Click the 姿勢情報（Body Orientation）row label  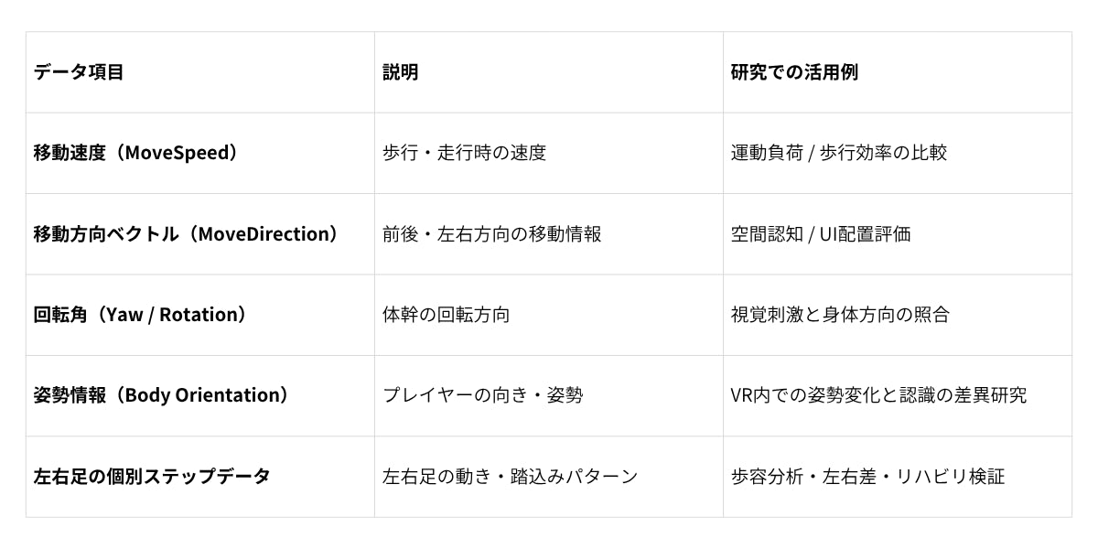coord(161,394)
